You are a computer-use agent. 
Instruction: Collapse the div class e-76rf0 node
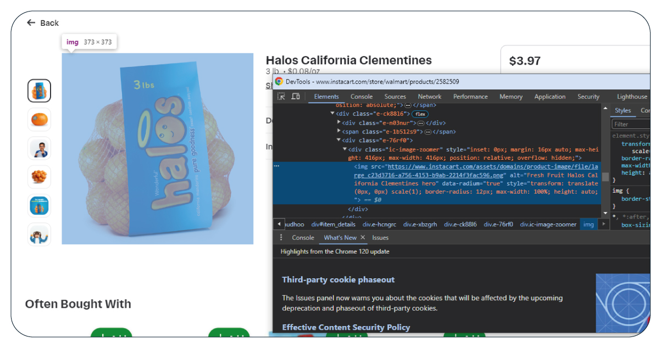339,141
